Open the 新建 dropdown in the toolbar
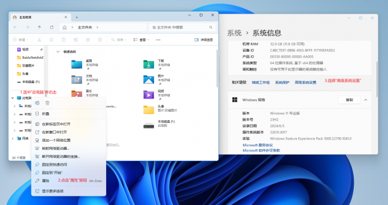The width and height of the screenshot is (388, 205). click(x=21, y=40)
